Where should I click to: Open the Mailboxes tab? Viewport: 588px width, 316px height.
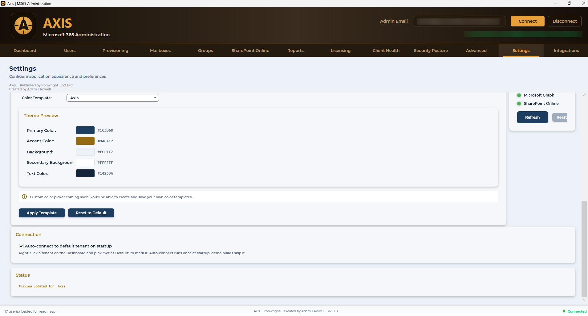point(160,50)
